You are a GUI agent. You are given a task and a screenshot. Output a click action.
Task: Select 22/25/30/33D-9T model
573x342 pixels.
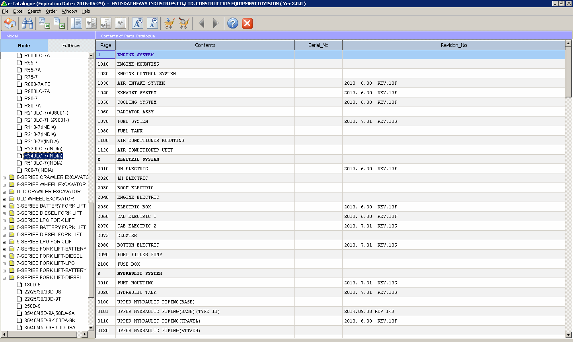click(x=43, y=299)
